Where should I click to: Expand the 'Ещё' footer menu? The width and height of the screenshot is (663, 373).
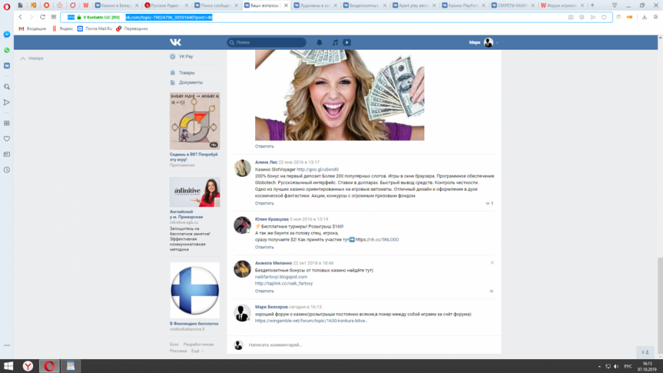[x=196, y=350]
